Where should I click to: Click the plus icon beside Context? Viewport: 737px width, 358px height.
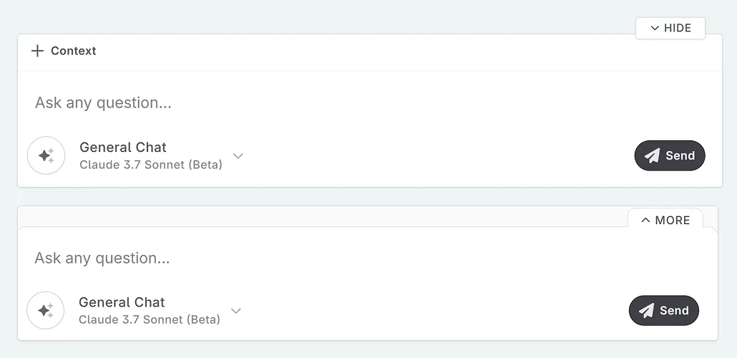37,51
